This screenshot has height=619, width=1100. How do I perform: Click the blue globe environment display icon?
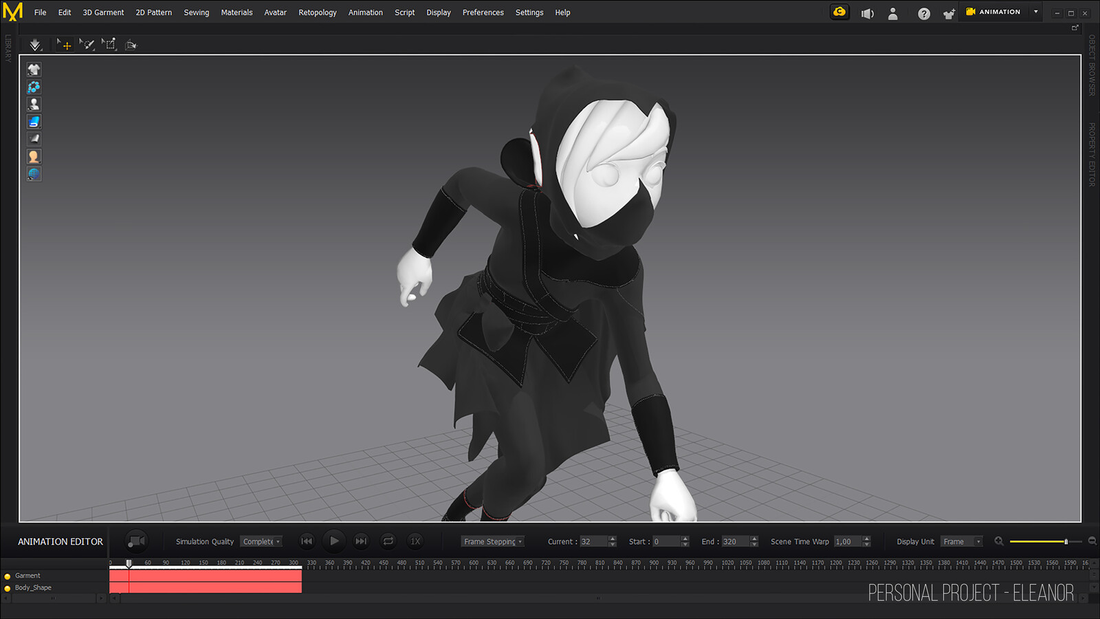34,174
